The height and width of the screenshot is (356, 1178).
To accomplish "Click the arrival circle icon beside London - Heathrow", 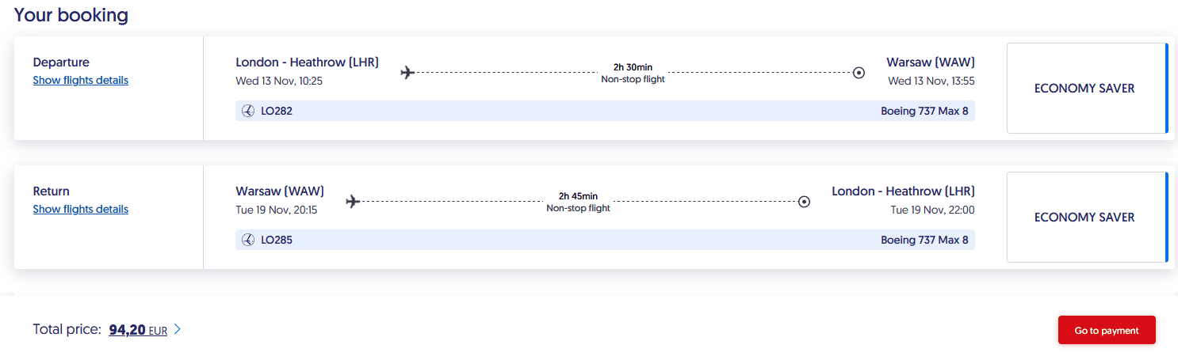I will point(804,202).
